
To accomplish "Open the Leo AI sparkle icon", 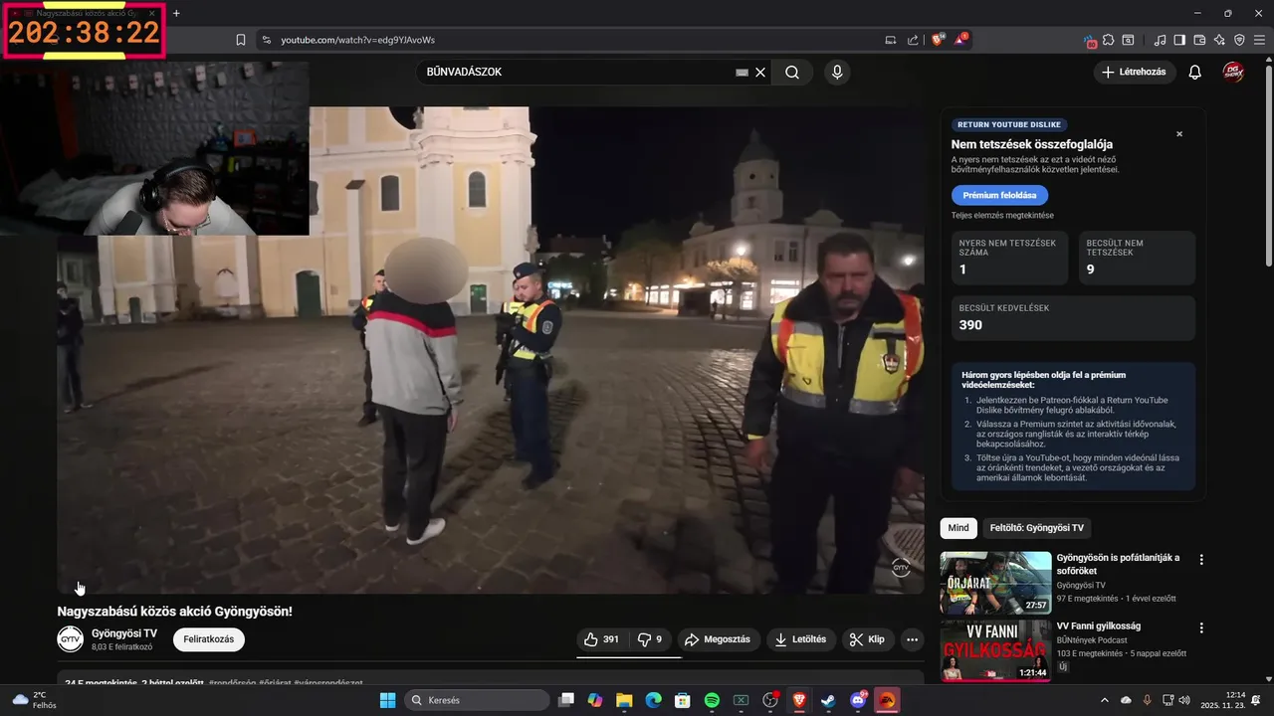I will (x=1219, y=40).
